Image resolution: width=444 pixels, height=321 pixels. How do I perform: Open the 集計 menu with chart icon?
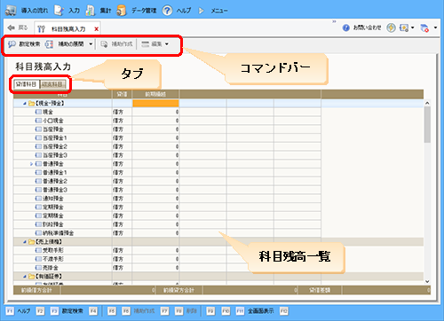90,11
